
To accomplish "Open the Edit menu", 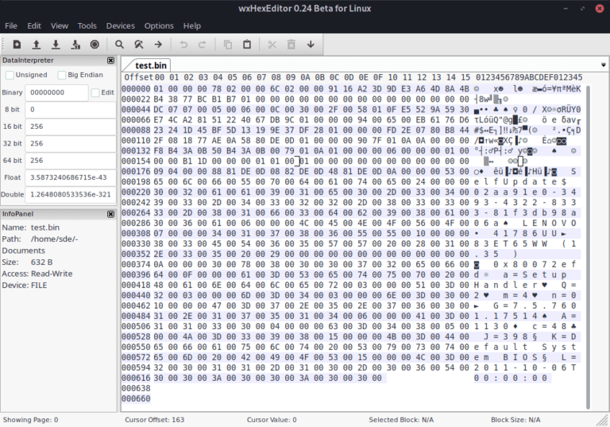I will point(34,25).
